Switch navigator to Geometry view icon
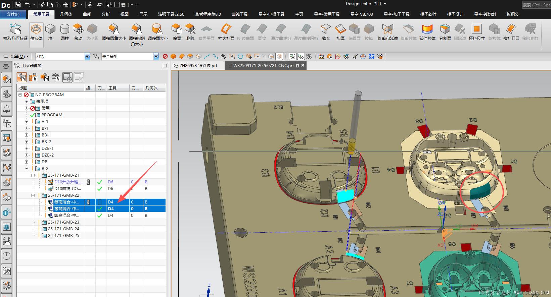This screenshot has height=297, width=551. pyautogui.click(x=45, y=78)
